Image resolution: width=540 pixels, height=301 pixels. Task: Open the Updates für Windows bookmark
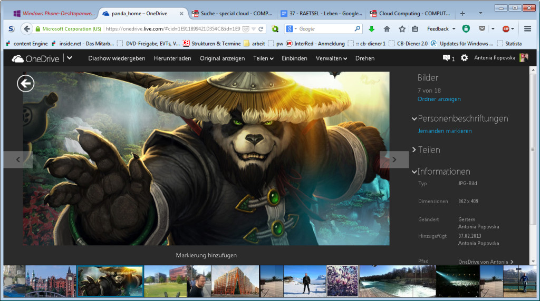tap(462, 44)
